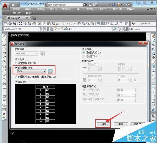Click the Save floppy disk icon
Image resolution: width=157 pixels, height=143 pixels.
tap(15, 23)
